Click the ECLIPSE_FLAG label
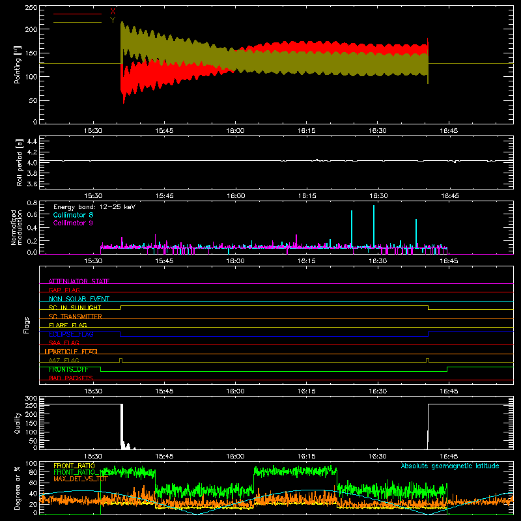Screen dimensions: 521x521 tap(71, 334)
